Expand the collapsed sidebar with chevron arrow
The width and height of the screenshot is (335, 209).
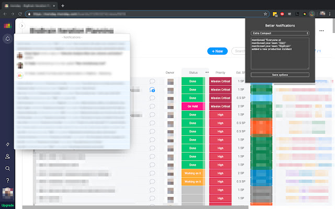(x=22, y=26)
